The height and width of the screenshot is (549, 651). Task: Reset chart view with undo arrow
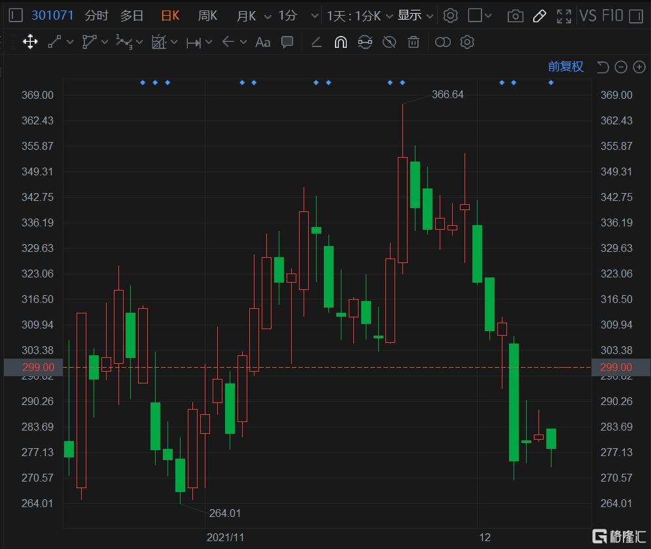pos(603,67)
